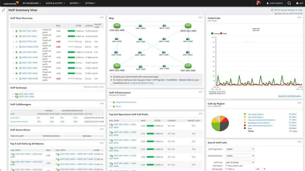Expand the LOSA-2821-WAN site row
Image resolution: width=305 pixels, height=171 pixels.
tap(13, 52)
